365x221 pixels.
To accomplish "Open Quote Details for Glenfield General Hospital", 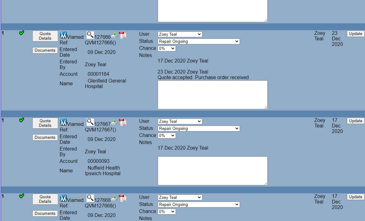I will [45, 36].
